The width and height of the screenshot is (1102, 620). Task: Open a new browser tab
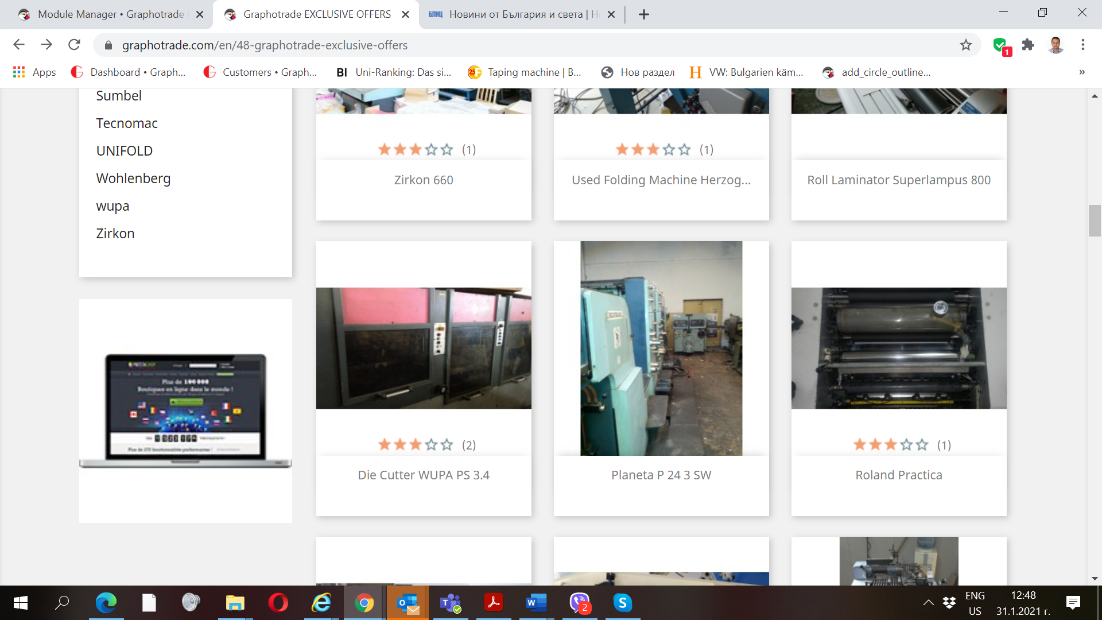[644, 14]
